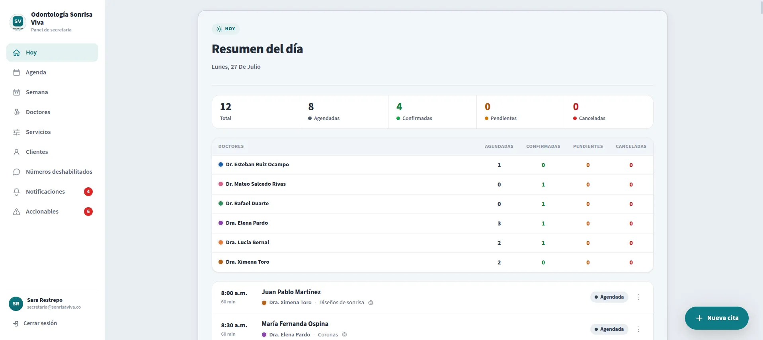Click the Números deshabilitados chat icon
The width and height of the screenshot is (763, 340).
16,172
